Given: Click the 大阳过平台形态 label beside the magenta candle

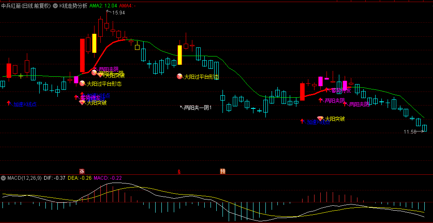Looking at the screenshot, I should [x=104, y=84].
